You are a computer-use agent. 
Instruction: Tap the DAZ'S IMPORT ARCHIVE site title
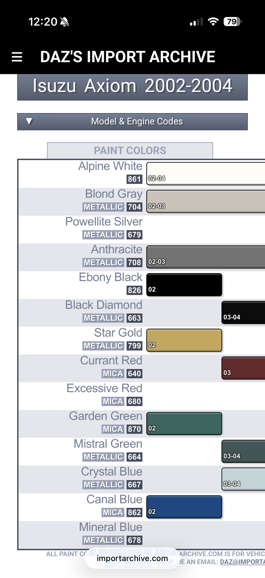coord(127,57)
